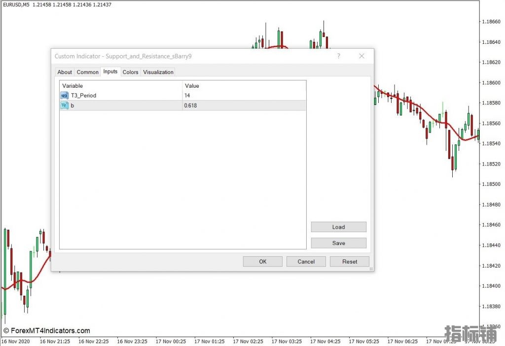This screenshot has width=505, height=346.
Task: Switch to the About tab
Action: point(65,72)
